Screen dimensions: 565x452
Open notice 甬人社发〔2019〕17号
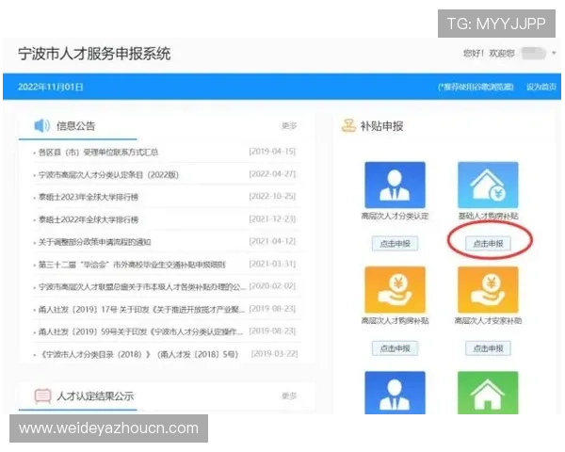141,309
